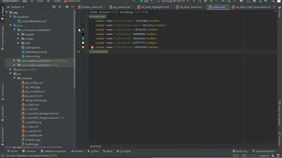
Task: Click the 4 spaces indent setting
Action: click(x=264, y=156)
